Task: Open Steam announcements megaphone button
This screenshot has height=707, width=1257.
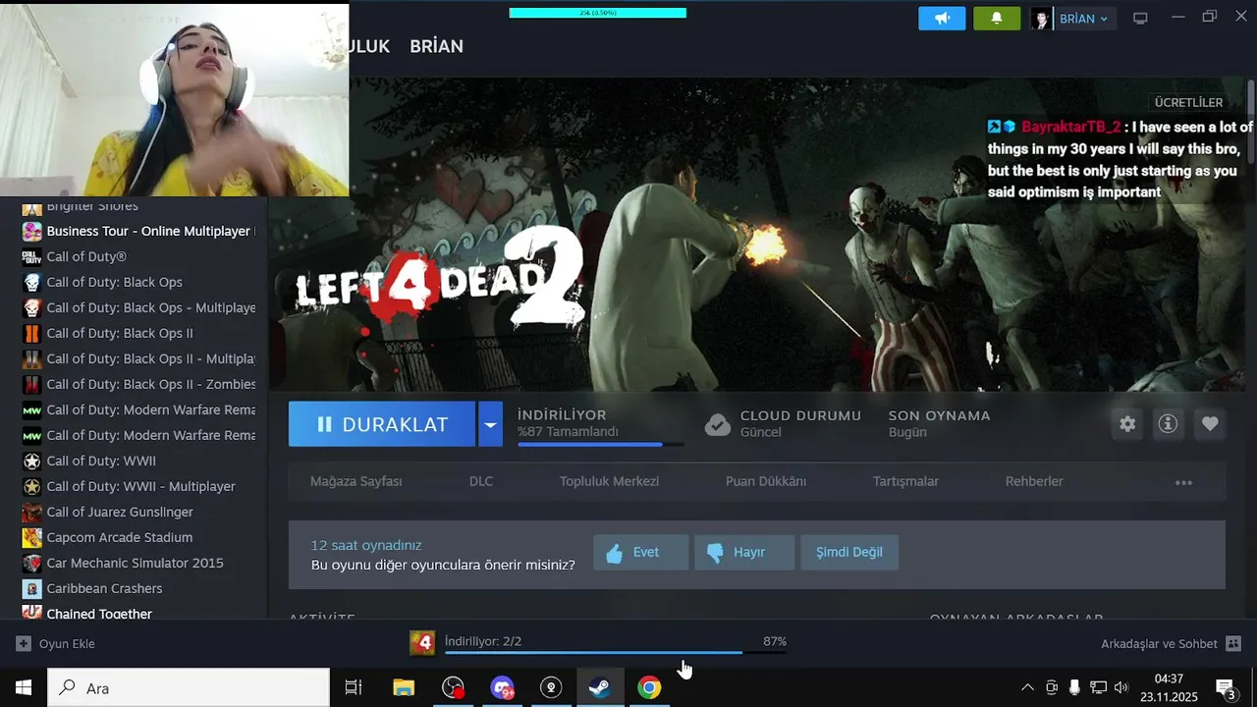Action: 942,19
